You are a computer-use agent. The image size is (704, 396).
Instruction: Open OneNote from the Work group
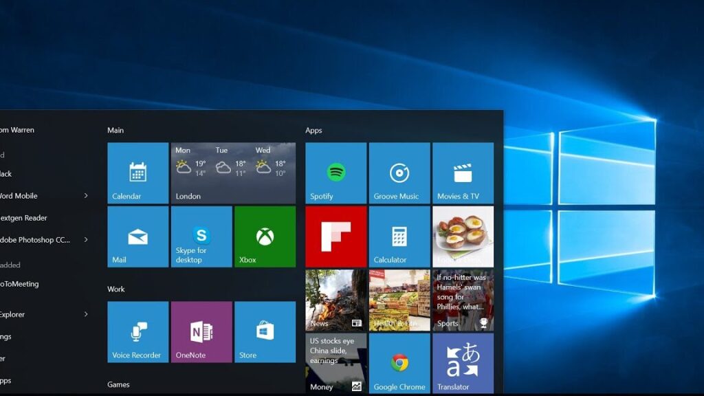tap(201, 331)
